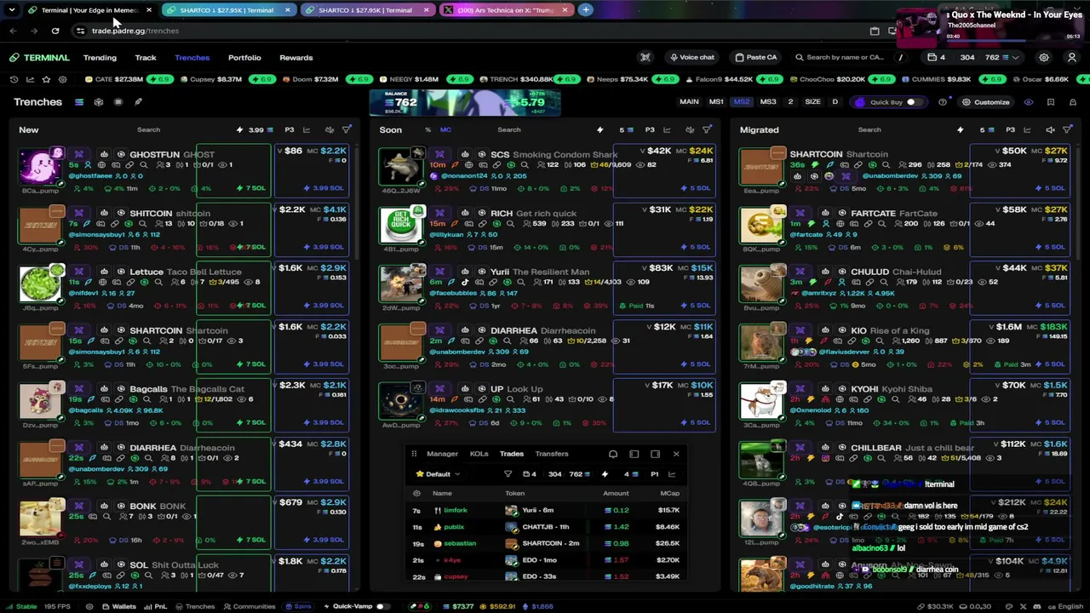The image size is (1090, 613).
Task: Switch to the Portfolio tab
Action: (244, 58)
